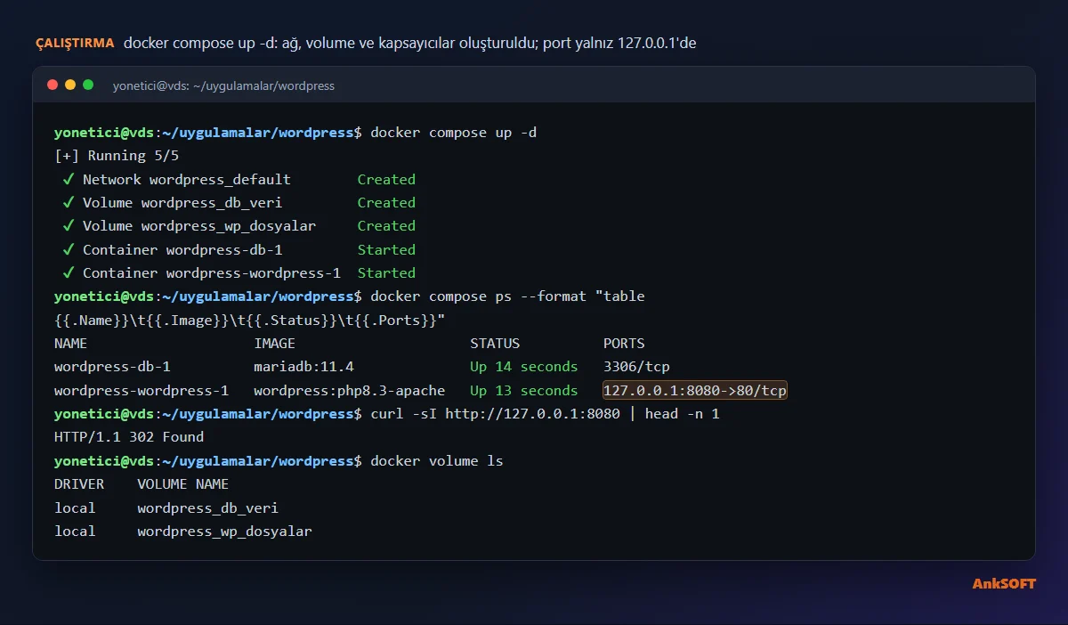Click 'Container wordpress-db-1' text
The height and width of the screenshot is (625, 1068).
click(x=182, y=249)
